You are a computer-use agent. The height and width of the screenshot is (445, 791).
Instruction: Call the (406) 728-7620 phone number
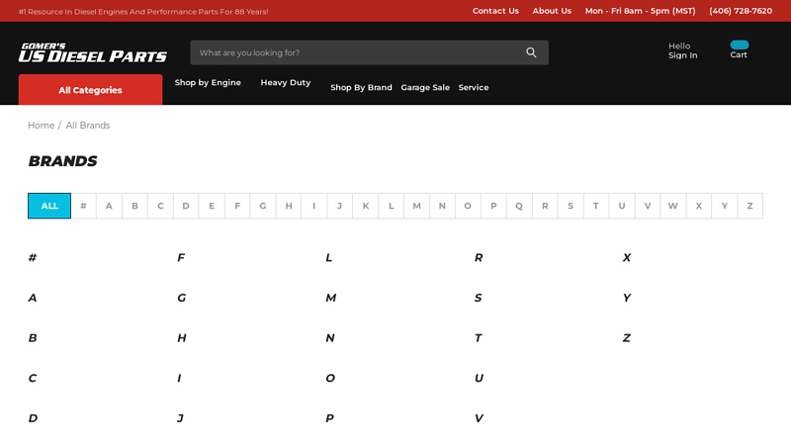click(x=741, y=11)
